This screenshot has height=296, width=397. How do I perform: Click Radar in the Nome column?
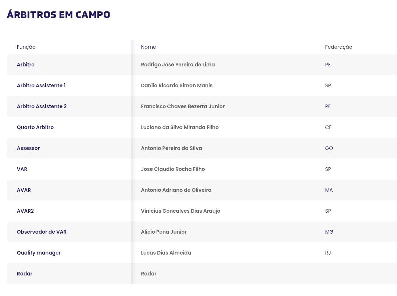point(149,274)
